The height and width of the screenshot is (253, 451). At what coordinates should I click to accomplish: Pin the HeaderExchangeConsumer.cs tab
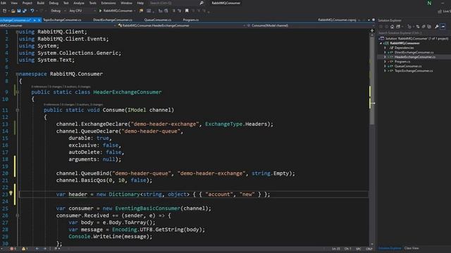(35, 20)
